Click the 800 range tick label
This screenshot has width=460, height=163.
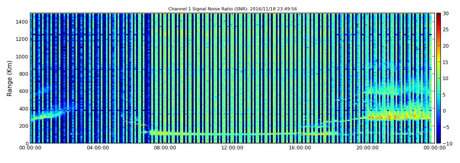(24, 74)
